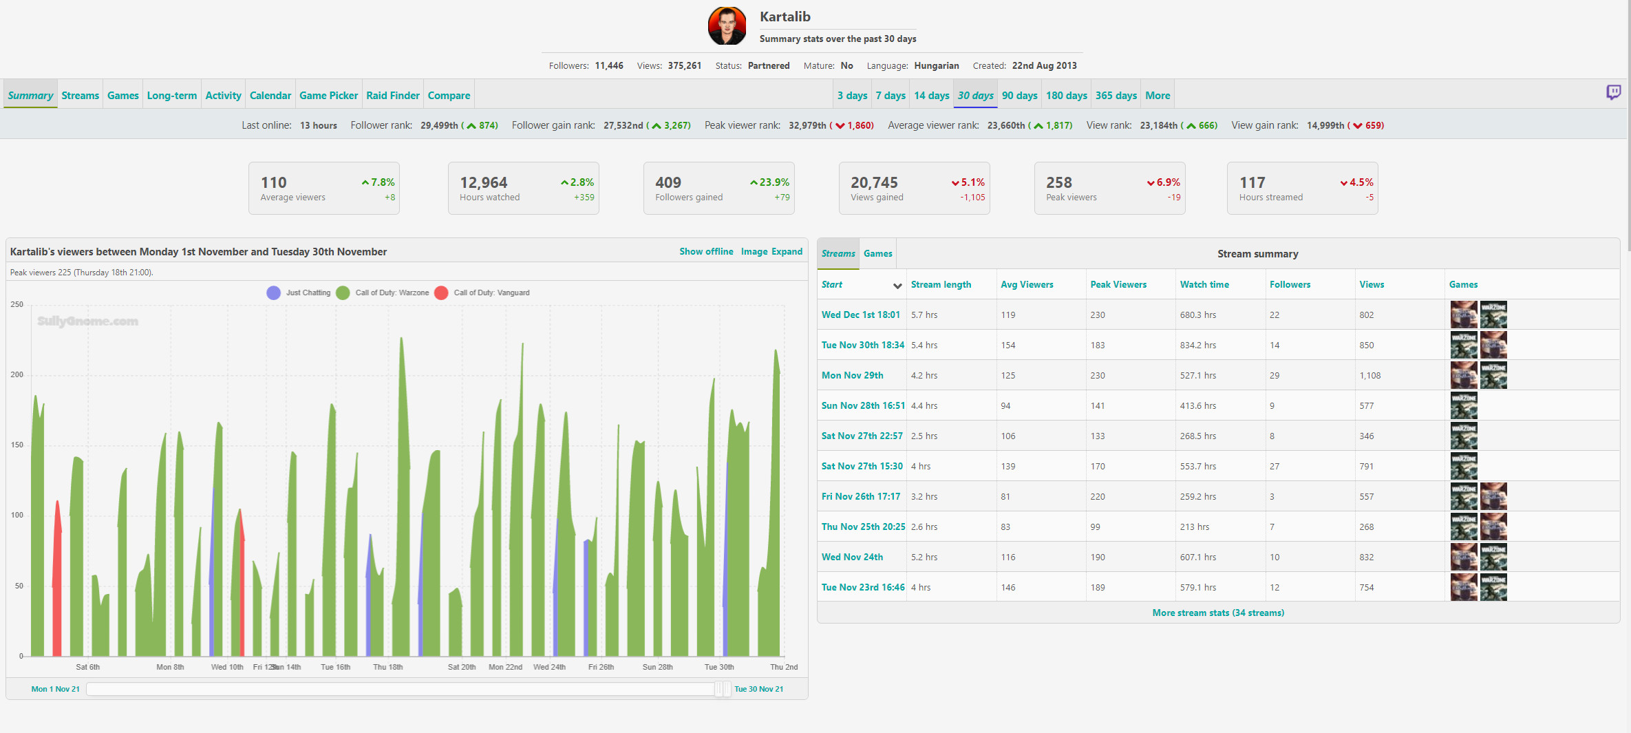This screenshot has height=733, width=1631.
Task: Toggle Just Chatting series in chart legend
Action: tap(299, 293)
